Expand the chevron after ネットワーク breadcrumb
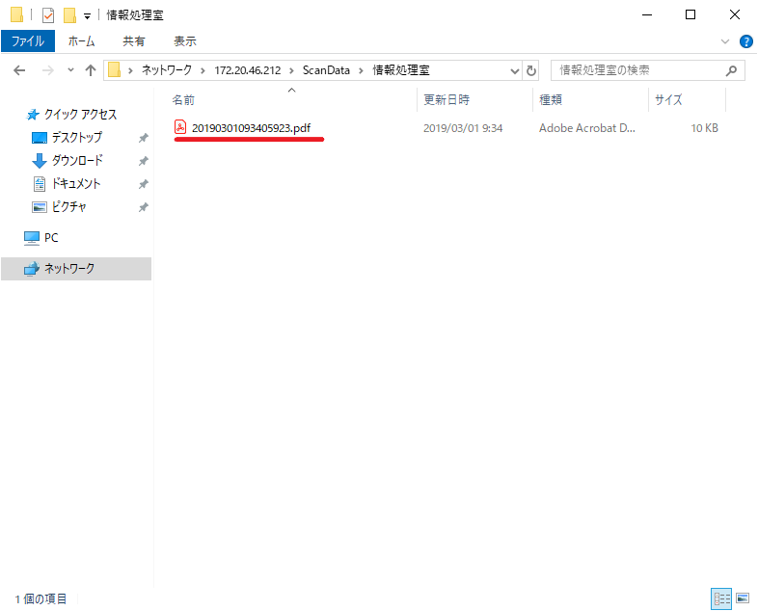The image size is (758, 611). [x=203, y=70]
